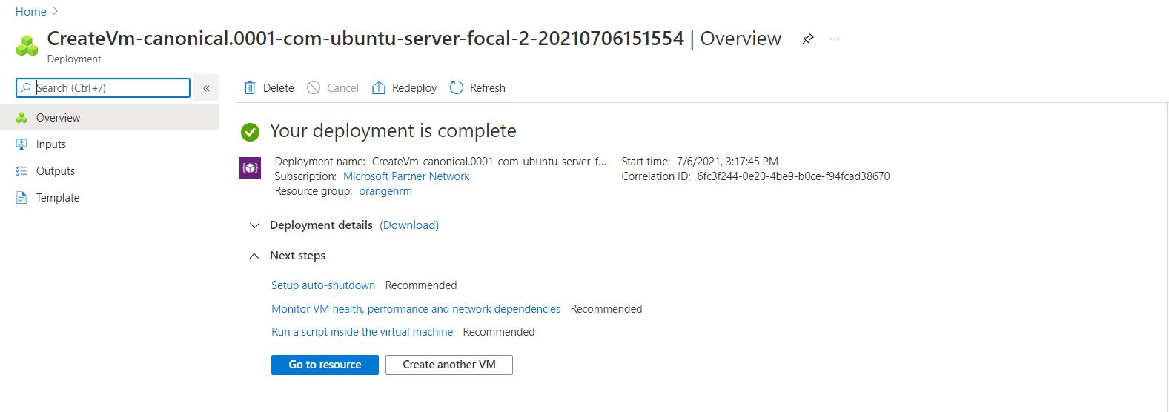Click the Delete trash icon

point(250,87)
